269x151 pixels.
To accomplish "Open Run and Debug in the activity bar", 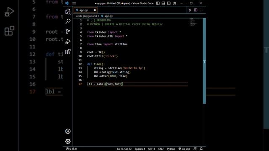I will pos(68,42).
